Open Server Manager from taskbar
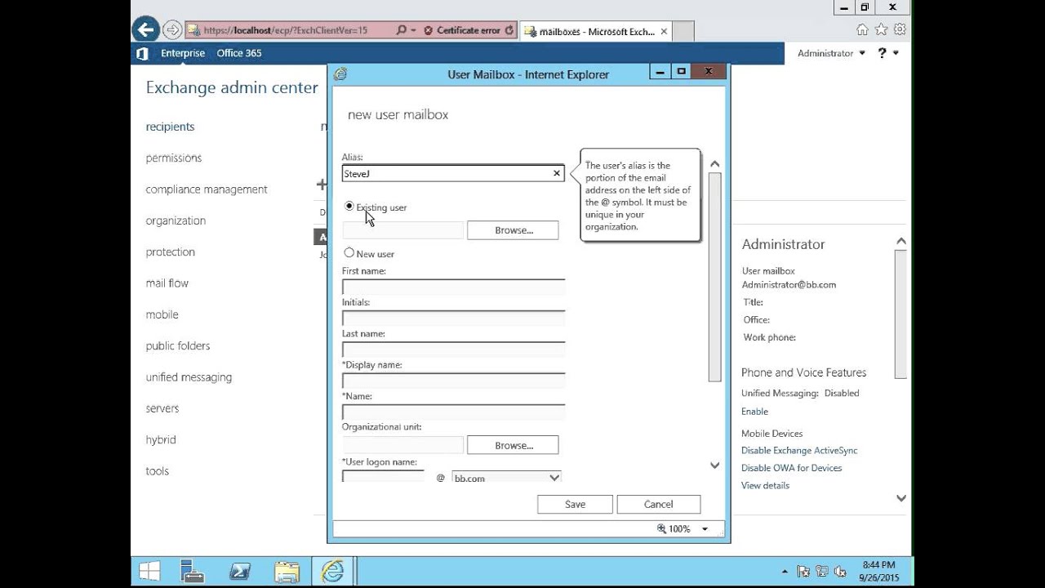1045x588 pixels. tap(193, 571)
